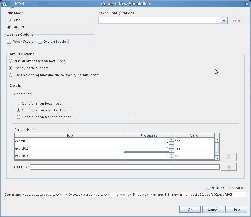Select the Serial run mode
The image size is (251, 217).
[9, 20]
